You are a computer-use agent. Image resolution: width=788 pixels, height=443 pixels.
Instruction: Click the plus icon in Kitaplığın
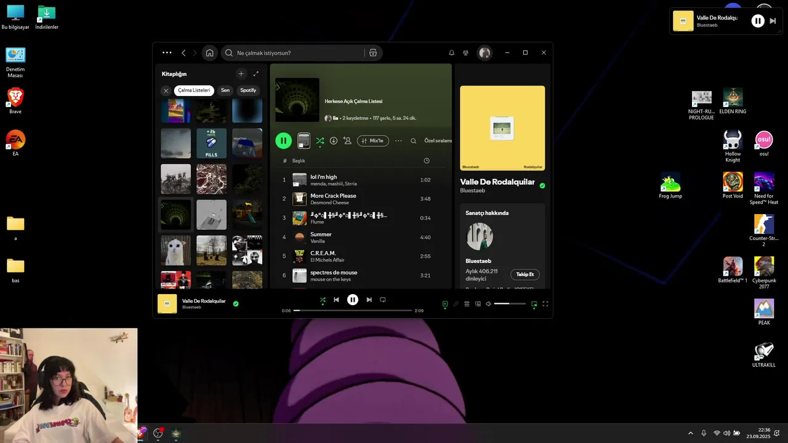[241, 74]
